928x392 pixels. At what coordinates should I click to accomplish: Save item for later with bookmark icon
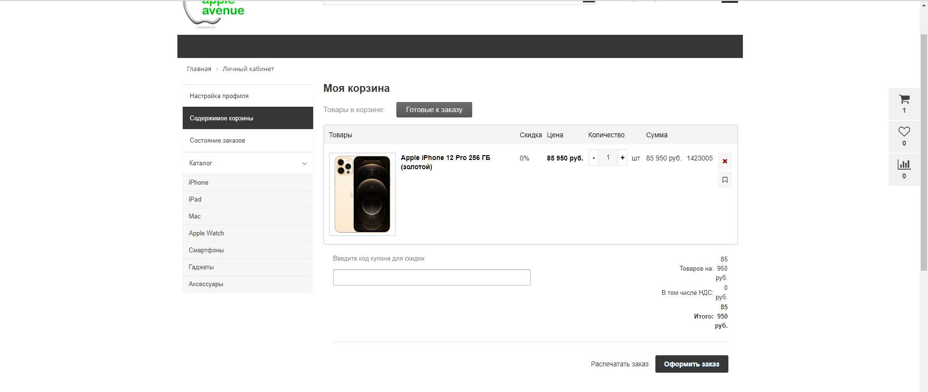click(725, 180)
